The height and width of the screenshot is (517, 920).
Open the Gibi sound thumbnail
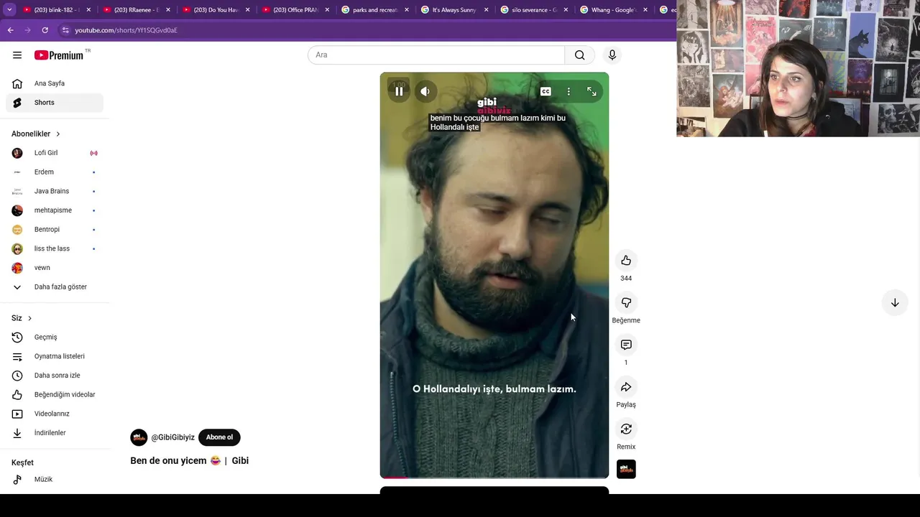tap(626, 469)
